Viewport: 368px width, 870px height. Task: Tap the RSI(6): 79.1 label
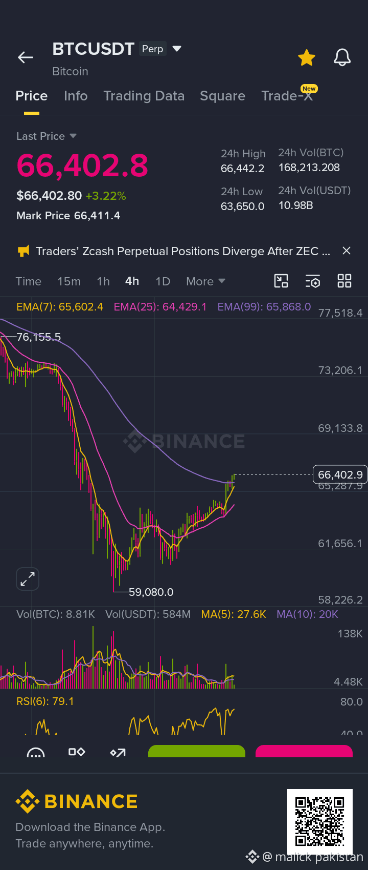[45, 701]
